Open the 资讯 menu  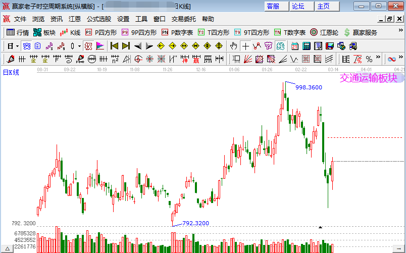tap(57, 19)
